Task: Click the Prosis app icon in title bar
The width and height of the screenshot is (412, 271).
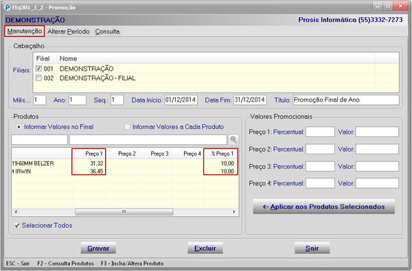Action: (x=8, y=7)
